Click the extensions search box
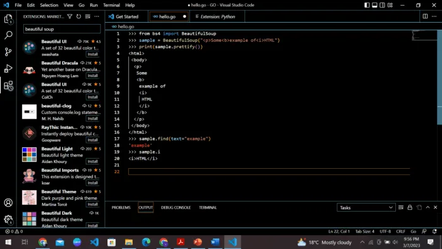 62,29
